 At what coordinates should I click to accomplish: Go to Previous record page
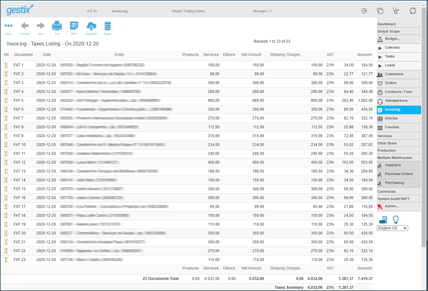click(25, 26)
